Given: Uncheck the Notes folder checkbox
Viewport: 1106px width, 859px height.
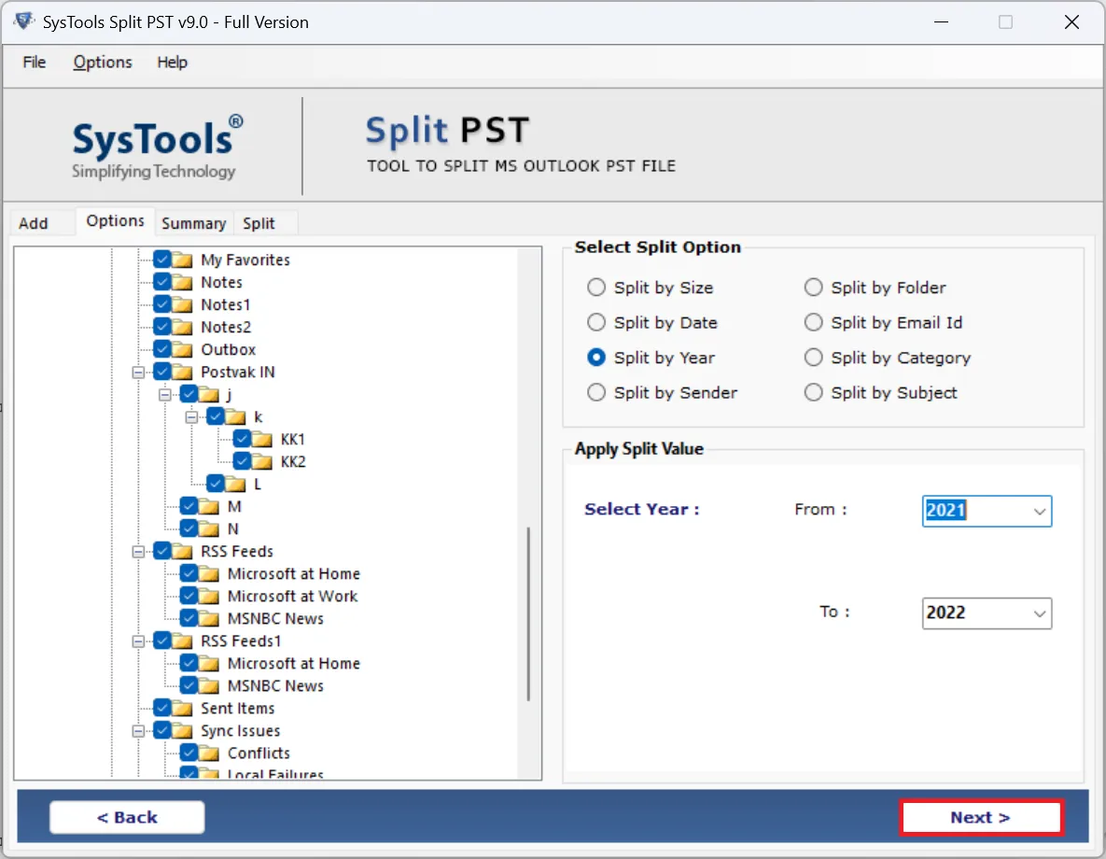Looking at the screenshot, I should point(162,282).
